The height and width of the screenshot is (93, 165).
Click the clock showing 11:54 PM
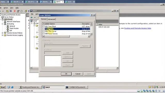pyautogui.click(x=162, y=87)
